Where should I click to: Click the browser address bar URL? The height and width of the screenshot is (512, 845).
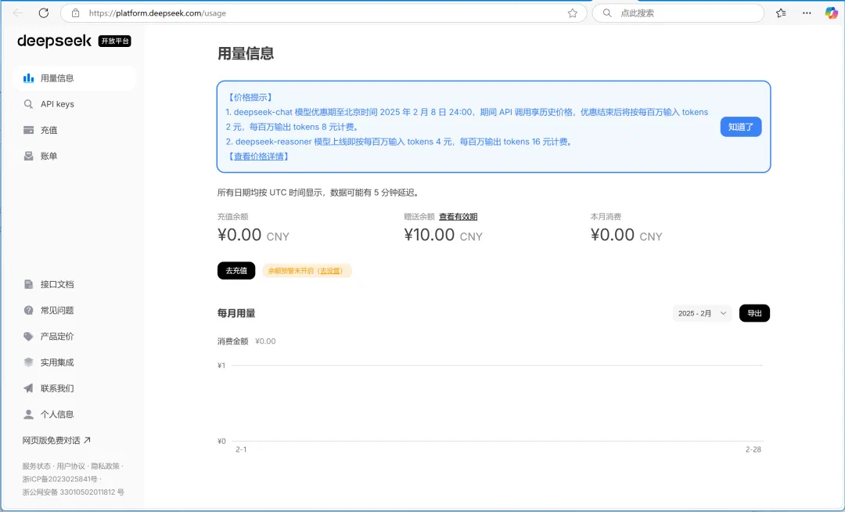coord(157,13)
